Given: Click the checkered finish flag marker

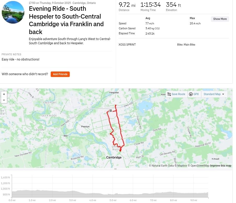Looking at the screenshot, I should coord(111,111).
